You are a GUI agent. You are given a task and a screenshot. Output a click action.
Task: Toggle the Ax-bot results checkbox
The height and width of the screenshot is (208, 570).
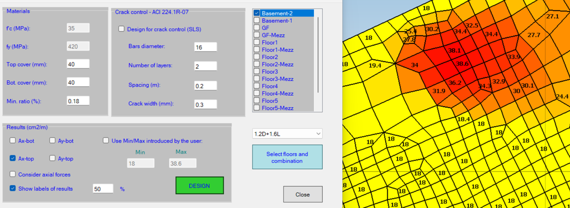(x=13, y=140)
